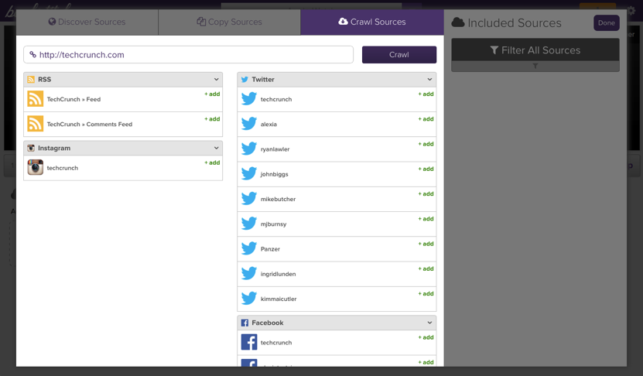Collapse the Facebook section chevron
Image resolution: width=643 pixels, height=376 pixels.
(x=429, y=323)
